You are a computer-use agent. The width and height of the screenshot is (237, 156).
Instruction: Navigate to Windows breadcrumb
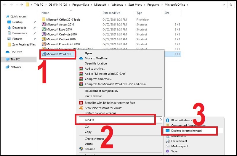117,5
